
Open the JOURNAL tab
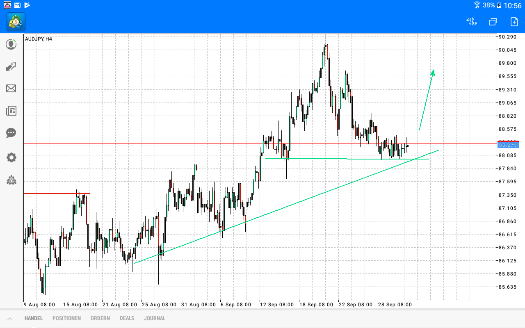155,318
